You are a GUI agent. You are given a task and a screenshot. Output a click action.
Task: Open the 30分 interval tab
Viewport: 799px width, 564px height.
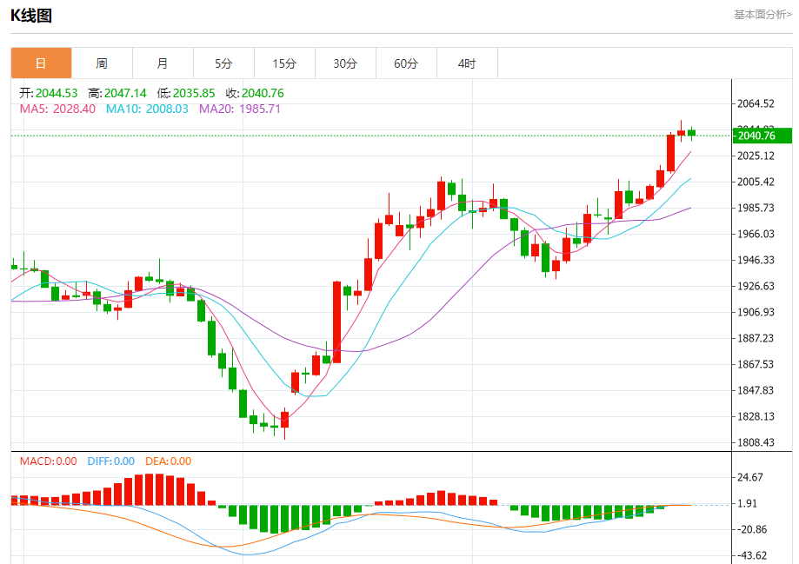[x=345, y=63]
